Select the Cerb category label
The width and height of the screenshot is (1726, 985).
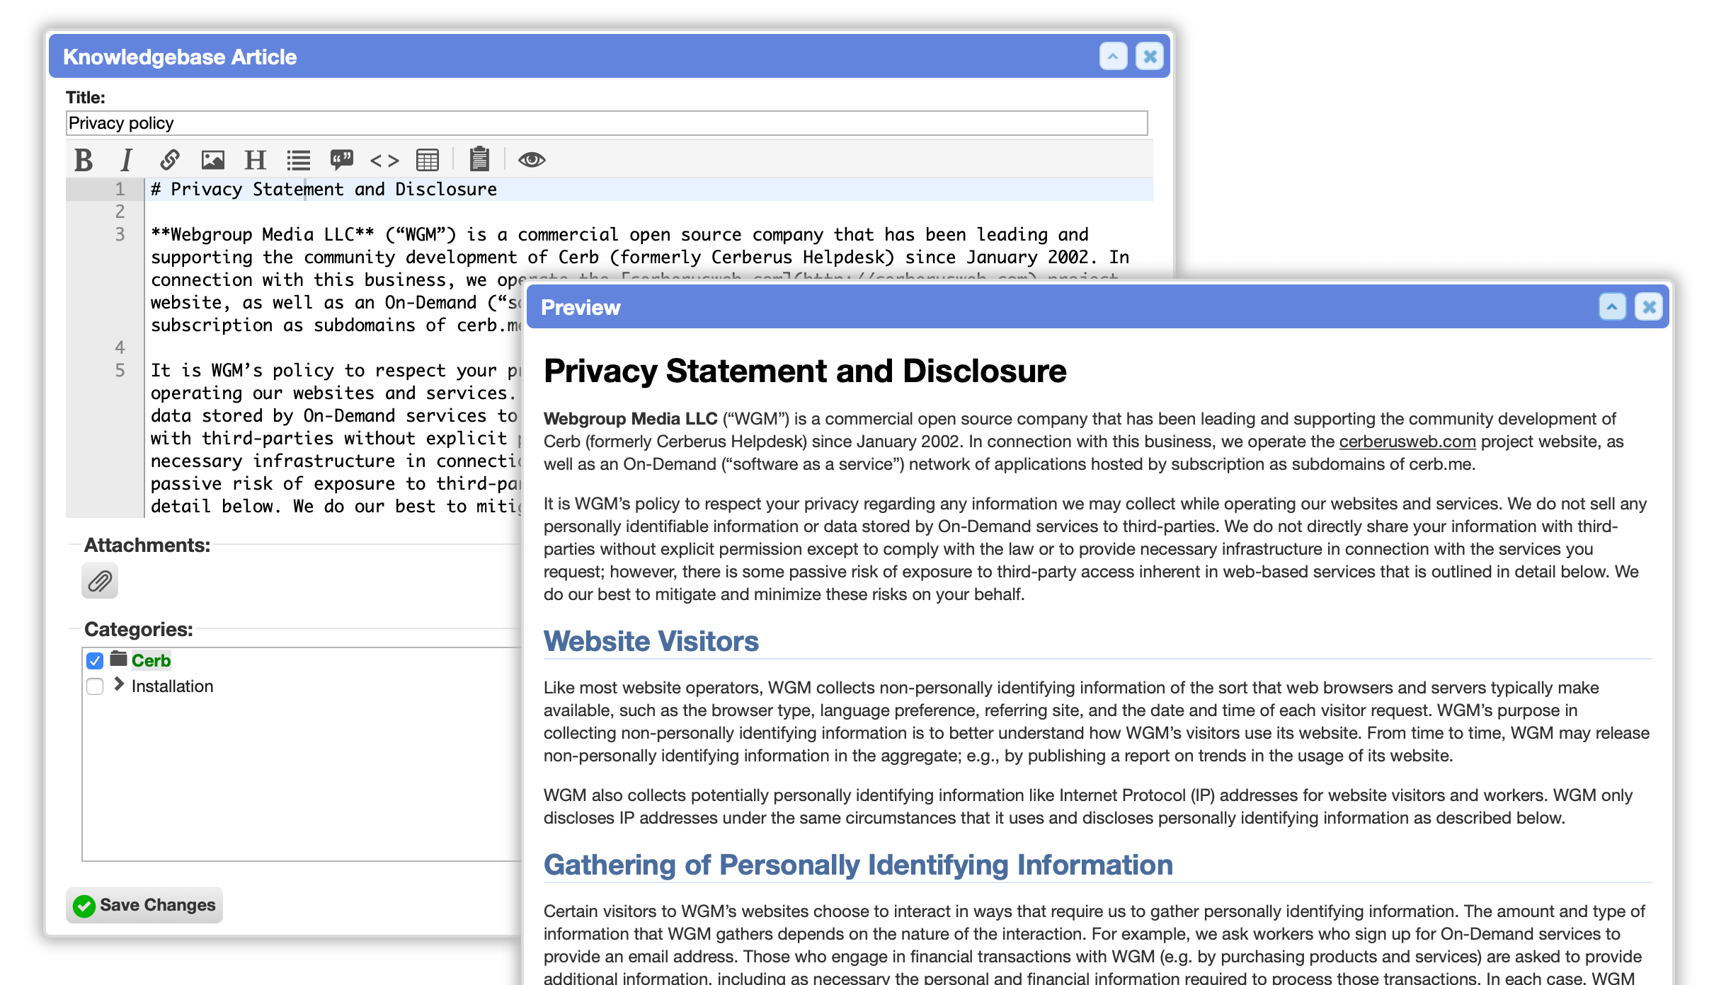point(151,661)
